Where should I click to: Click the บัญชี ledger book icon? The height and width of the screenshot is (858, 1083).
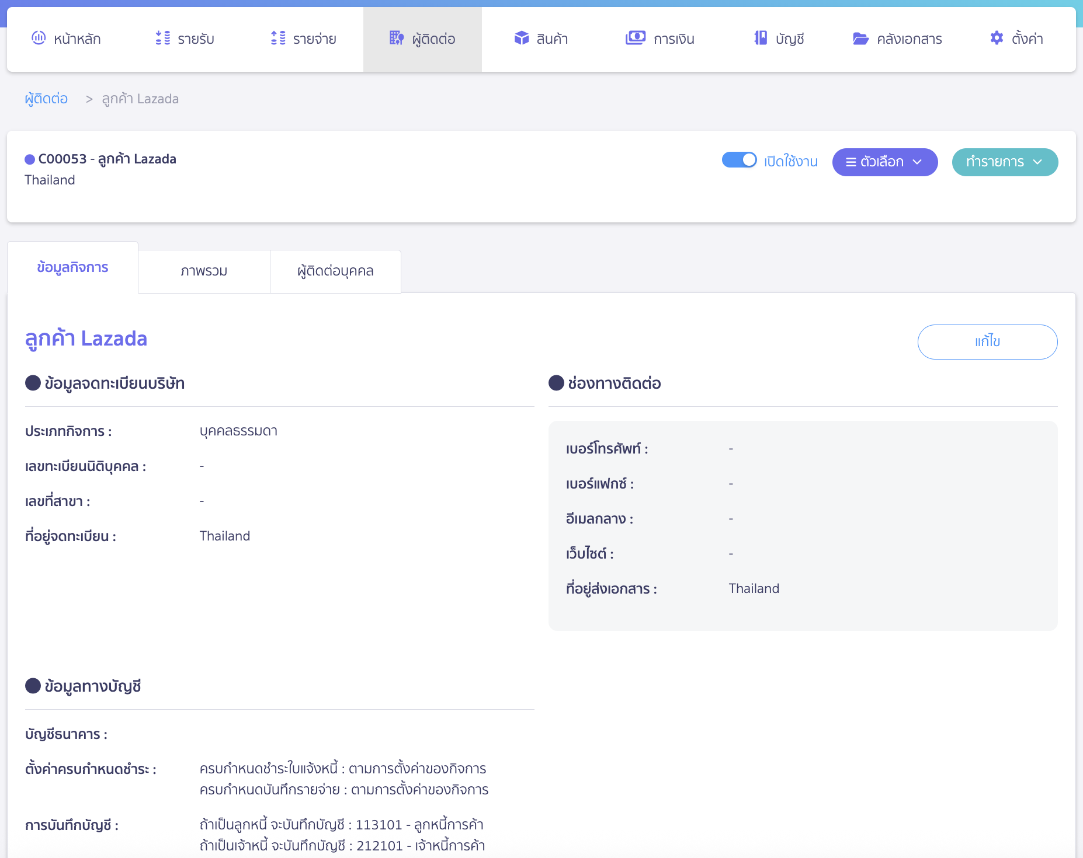[x=760, y=39]
